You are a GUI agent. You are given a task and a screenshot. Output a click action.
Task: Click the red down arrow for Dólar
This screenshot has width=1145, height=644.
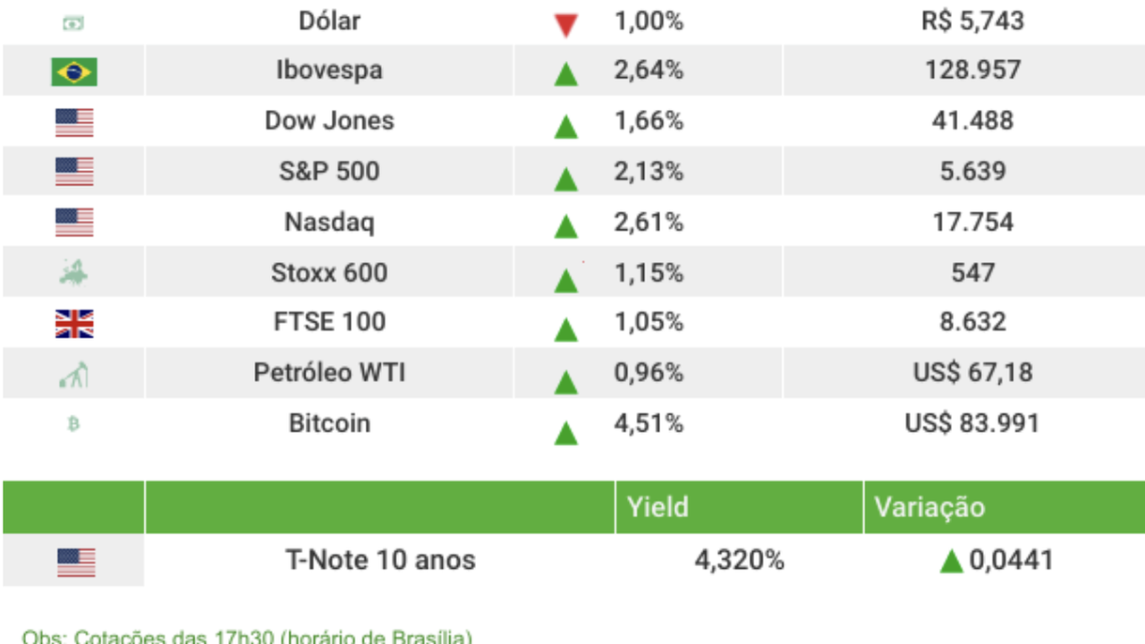click(x=565, y=25)
